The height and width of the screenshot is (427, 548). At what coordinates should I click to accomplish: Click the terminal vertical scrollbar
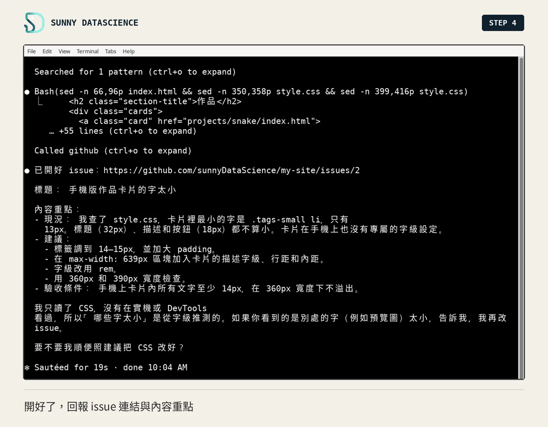pyautogui.click(x=521, y=218)
